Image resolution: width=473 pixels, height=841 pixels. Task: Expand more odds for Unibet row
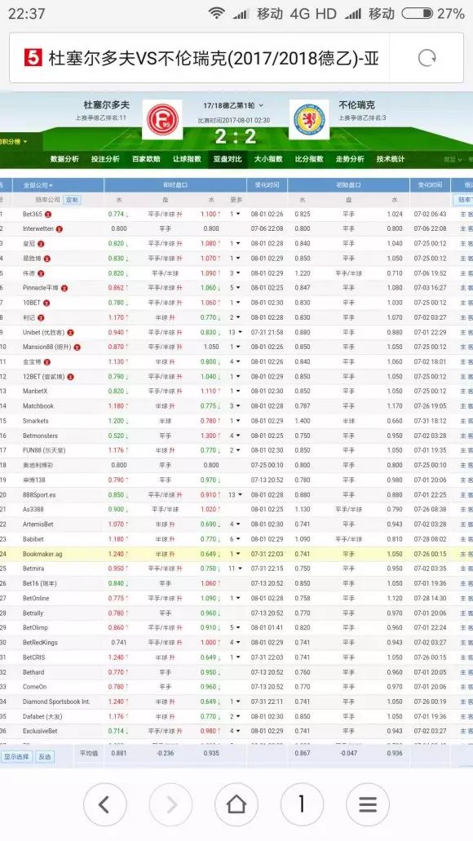(x=235, y=333)
